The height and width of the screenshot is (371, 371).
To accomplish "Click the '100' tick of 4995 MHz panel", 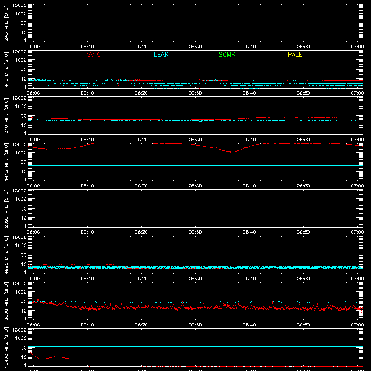I will click(x=22, y=255).
